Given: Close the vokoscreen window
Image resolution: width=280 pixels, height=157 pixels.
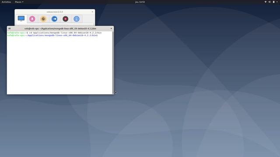Looking at the screenshot, I should [92, 12].
